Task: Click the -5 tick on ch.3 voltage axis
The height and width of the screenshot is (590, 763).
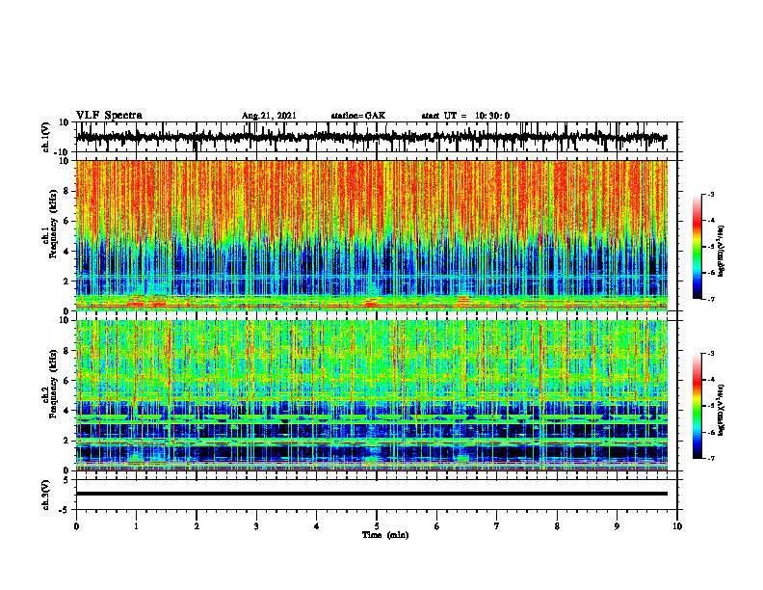Action: (65, 510)
